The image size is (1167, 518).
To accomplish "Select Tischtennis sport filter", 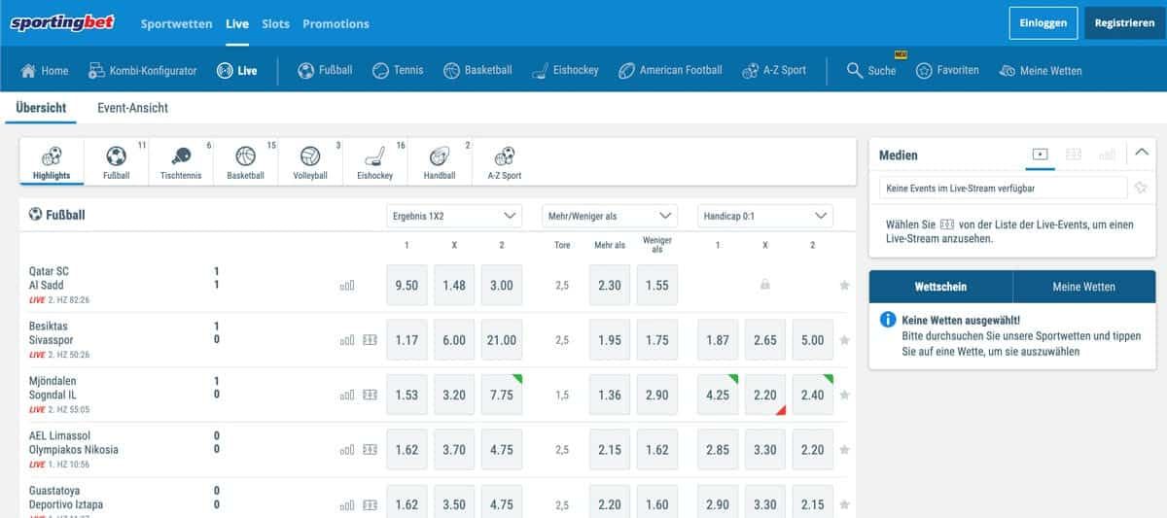I will click(181, 162).
